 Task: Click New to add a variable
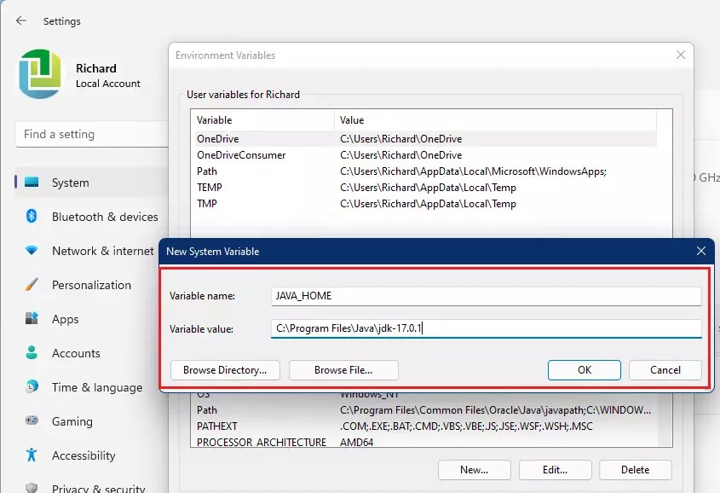coord(474,469)
